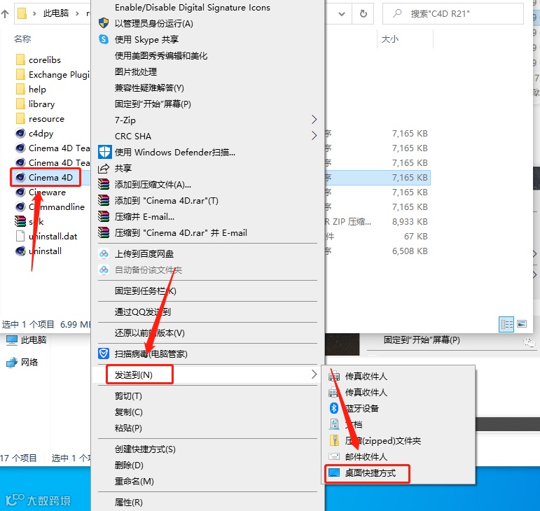The width and height of the screenshot is (540, 511).
Task: Click the search box 搜索"C4D R21"
Action: pyautogui.click(x=453, y=14)
